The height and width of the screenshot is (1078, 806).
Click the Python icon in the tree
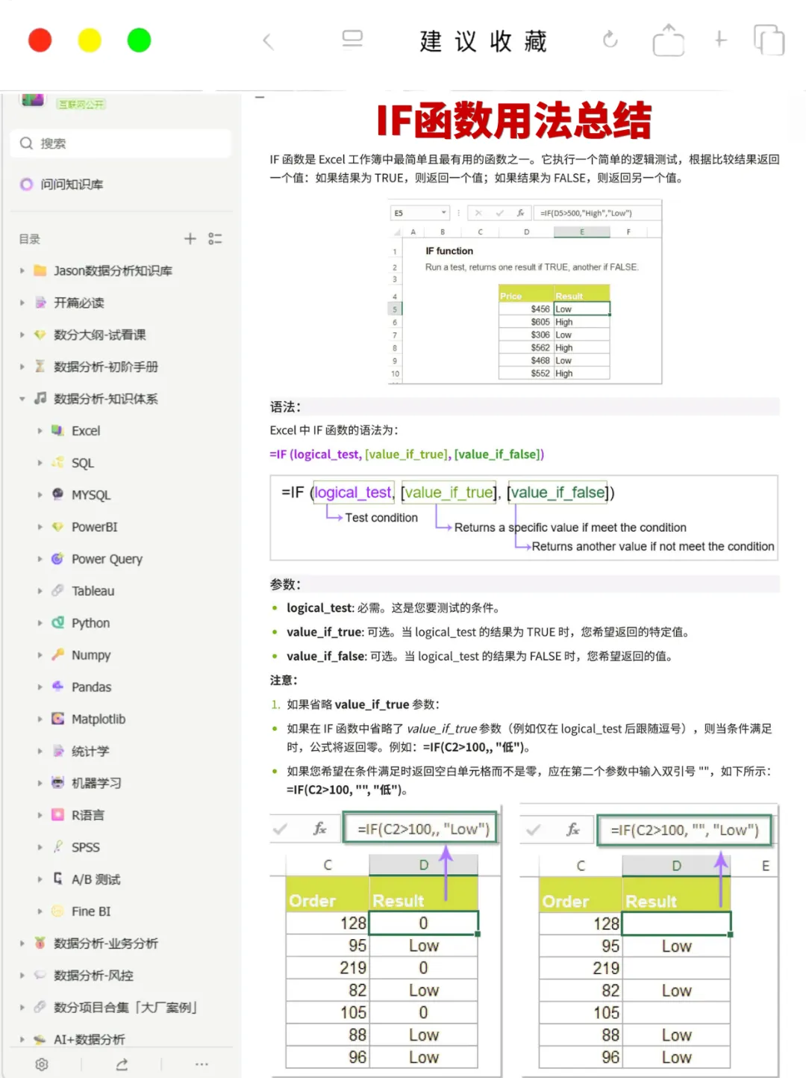(x=57, y=622)
